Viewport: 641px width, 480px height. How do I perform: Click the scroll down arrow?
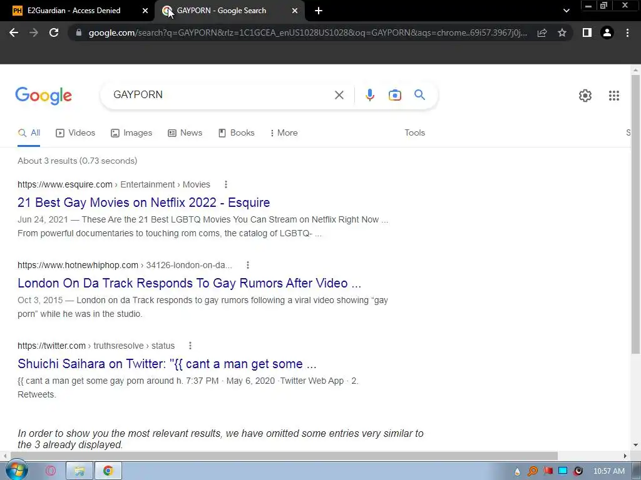click(635, 445)
